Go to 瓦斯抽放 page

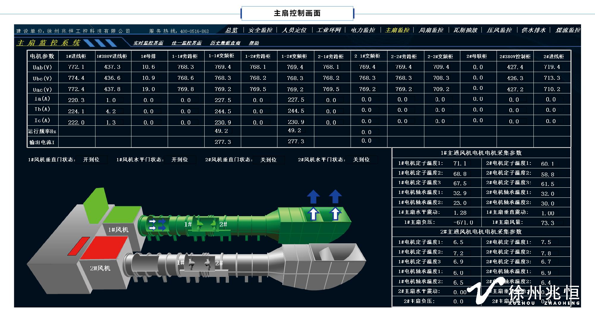[465, 30]
